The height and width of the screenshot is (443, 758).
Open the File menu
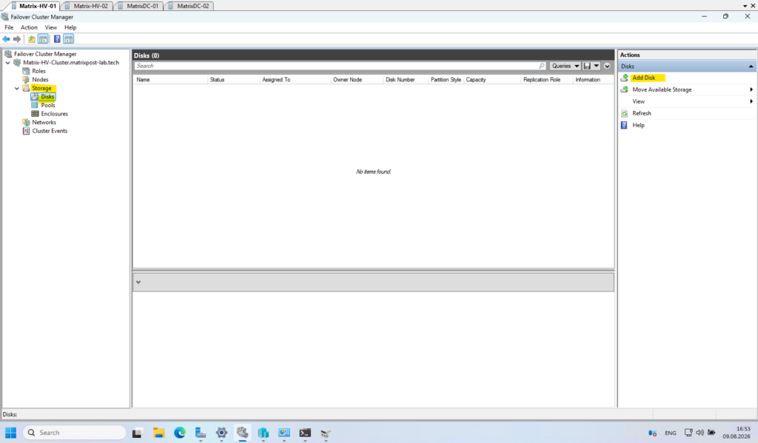click(9, 27)
